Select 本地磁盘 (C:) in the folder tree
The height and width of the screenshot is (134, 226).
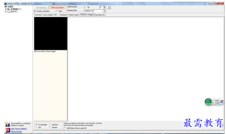tap(16, 9)
